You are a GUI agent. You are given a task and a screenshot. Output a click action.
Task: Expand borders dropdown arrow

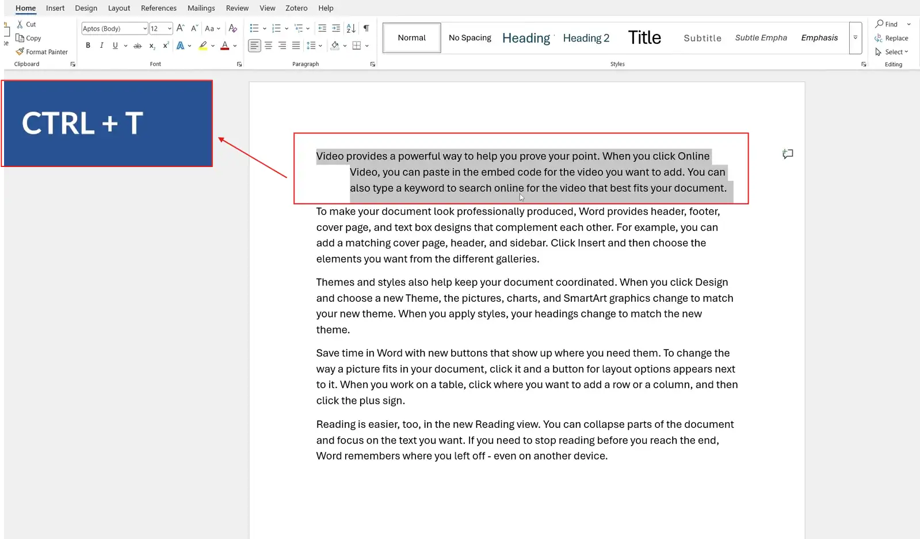point(367,45)
